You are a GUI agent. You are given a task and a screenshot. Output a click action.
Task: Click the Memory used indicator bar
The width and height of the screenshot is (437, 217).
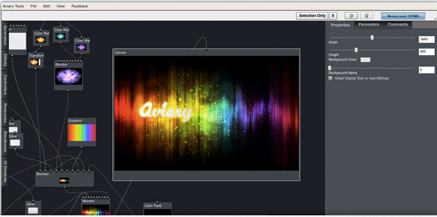point(403,16)
